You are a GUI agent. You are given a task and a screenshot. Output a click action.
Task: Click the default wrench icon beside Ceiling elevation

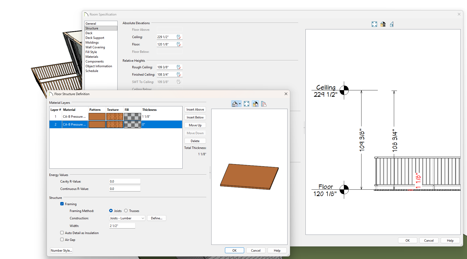pos(179,37)
